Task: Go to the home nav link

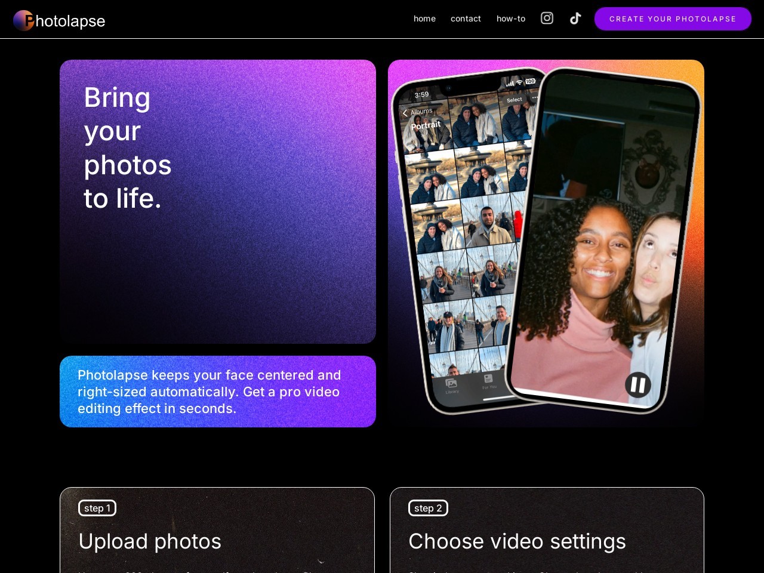Action: pyautogui.click(x=424, y=19)
